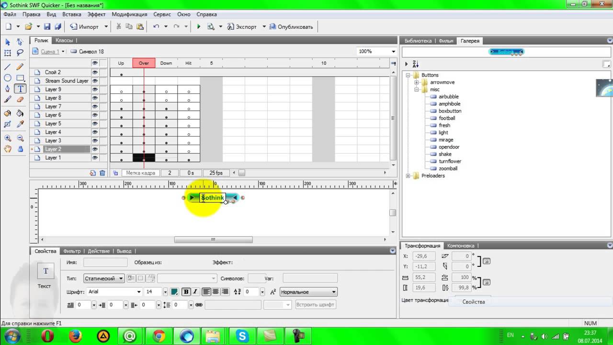Choose the Brush tool
Image resolution: width=613 pixels, height=345 pixels.
coord(8,100)
